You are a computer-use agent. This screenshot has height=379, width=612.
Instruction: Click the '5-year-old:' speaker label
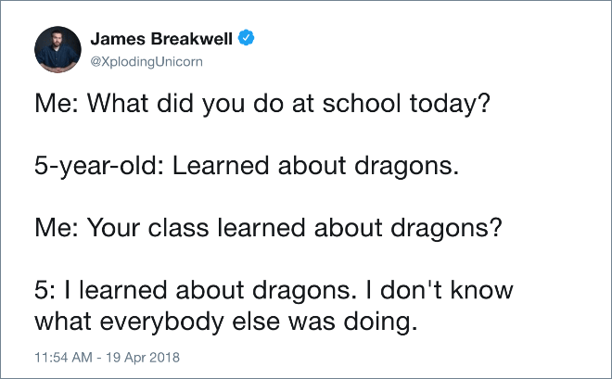(99, 166)
